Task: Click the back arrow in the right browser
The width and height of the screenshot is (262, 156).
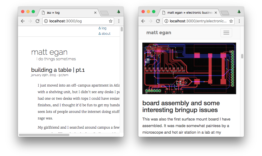Action: [x=143, y=21]
